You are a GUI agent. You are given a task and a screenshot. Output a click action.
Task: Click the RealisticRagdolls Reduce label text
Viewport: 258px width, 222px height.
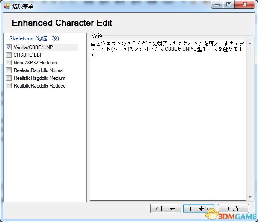(x=40, y=86)
